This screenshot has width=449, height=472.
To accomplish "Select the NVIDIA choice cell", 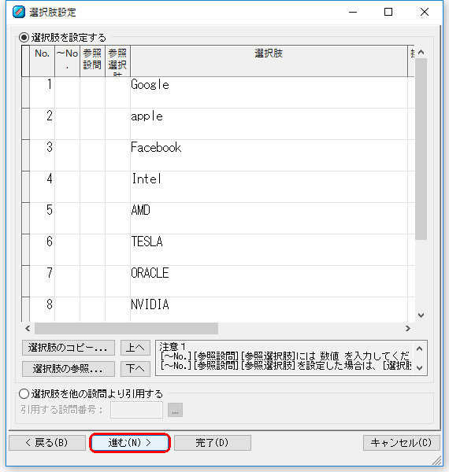I will (269, 309).
